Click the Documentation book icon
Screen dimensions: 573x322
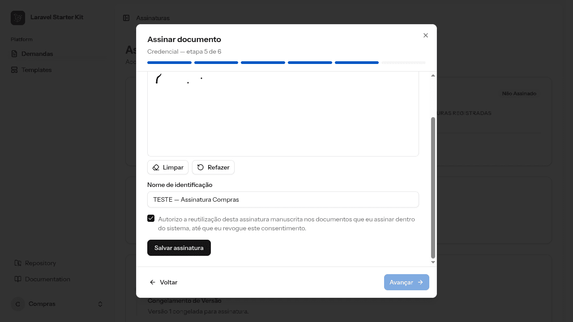[18, 279]
